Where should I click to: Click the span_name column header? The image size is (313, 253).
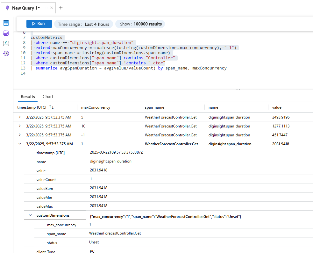tap(154, 107)
